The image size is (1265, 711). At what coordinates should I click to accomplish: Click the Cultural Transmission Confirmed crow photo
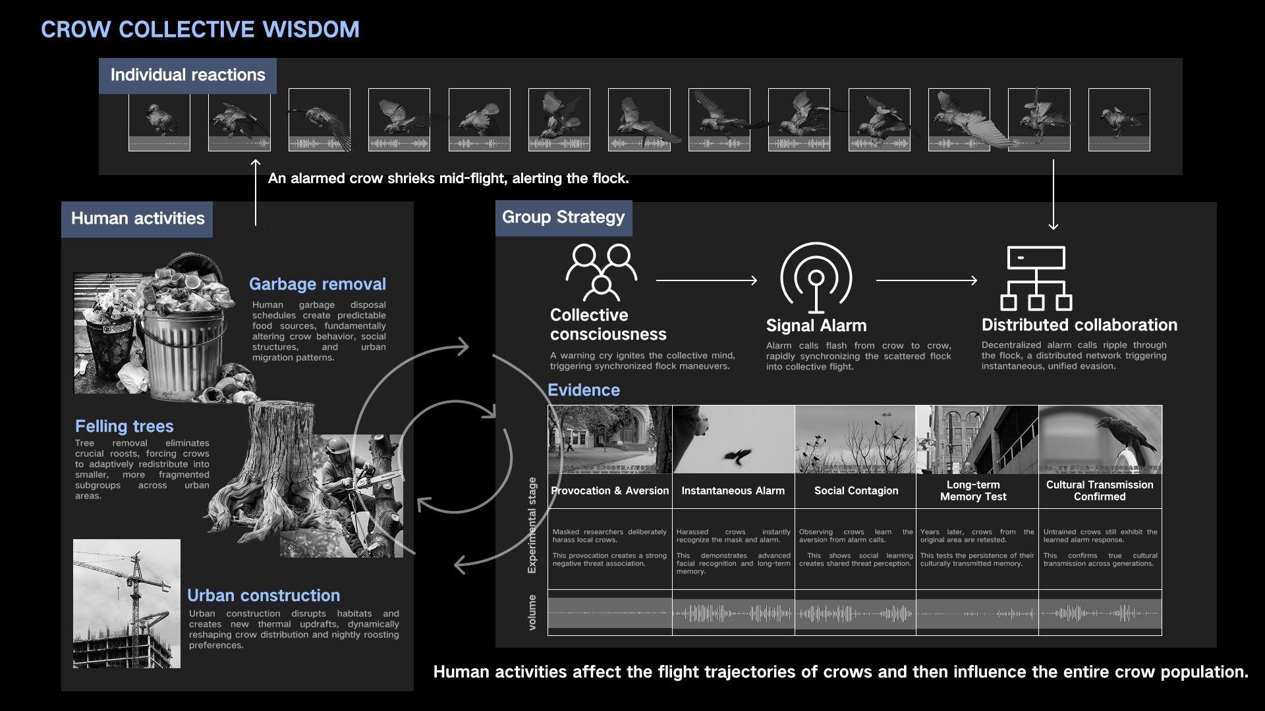(x=1100, y=439)
